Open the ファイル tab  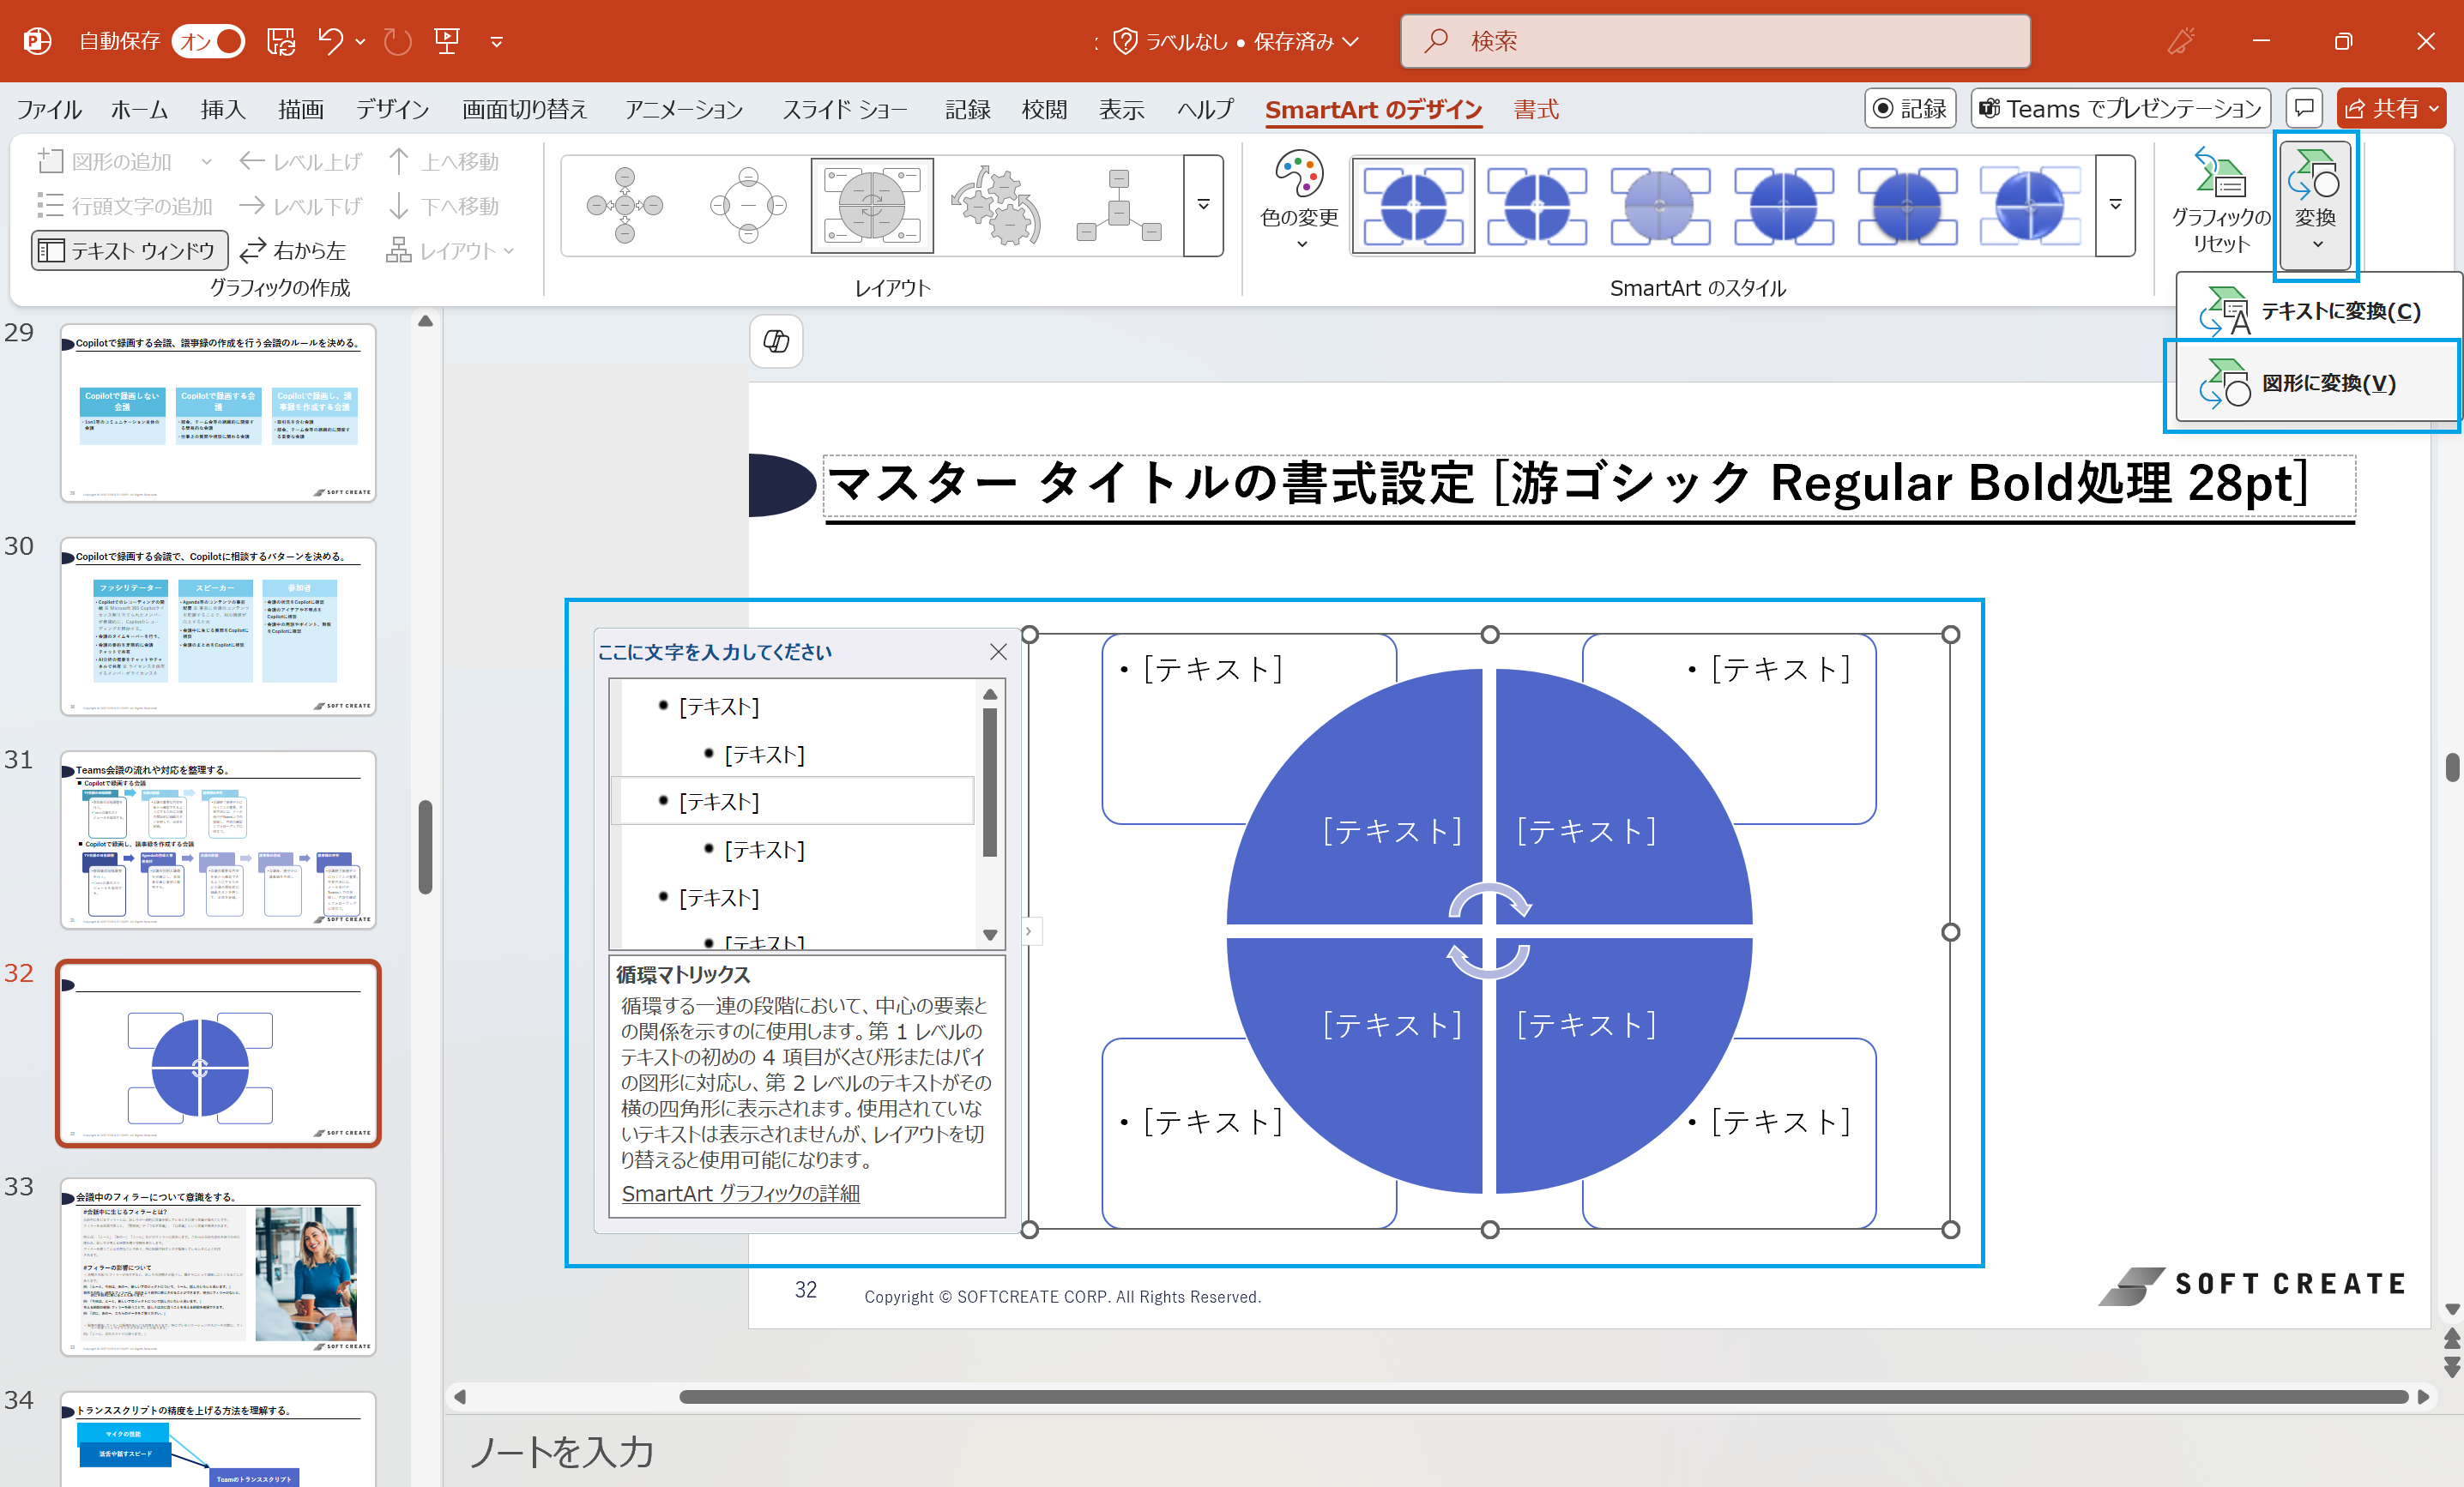coord(48,109)
